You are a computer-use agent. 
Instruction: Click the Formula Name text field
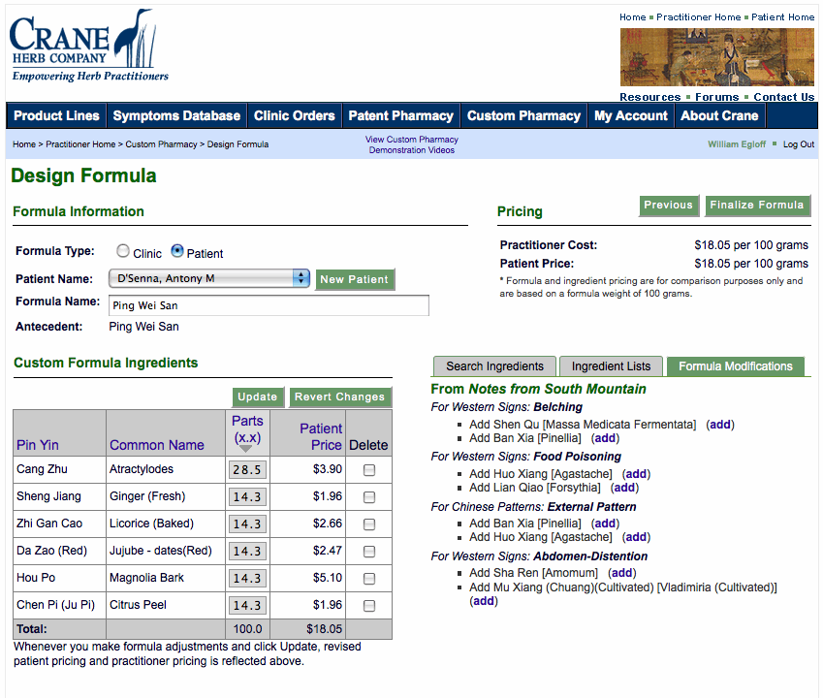(x=269, y=305)
